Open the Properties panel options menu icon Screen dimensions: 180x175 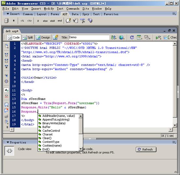point(174,142)
